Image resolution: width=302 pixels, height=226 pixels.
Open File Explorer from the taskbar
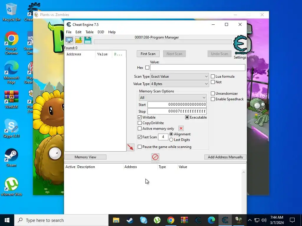(x=116, y=220)
